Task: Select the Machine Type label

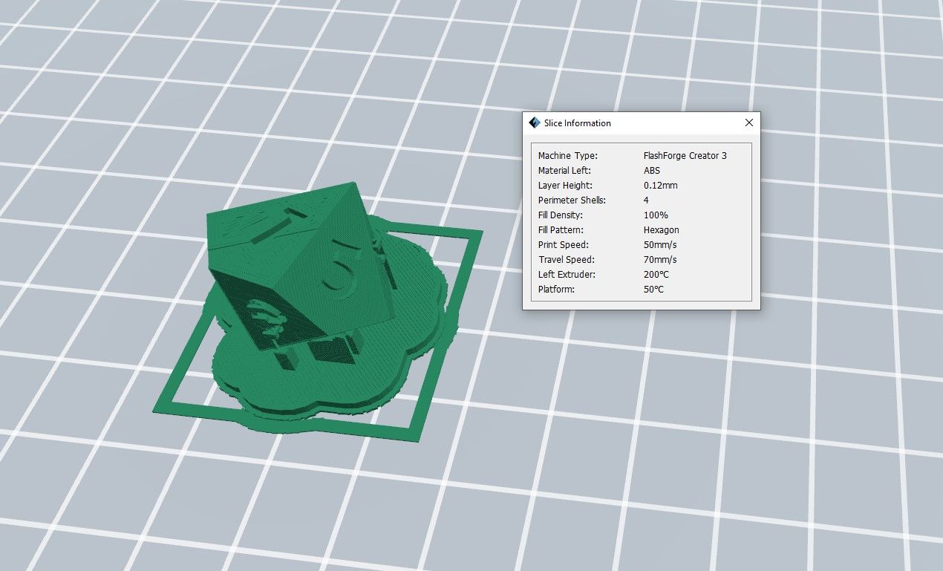Action: click(x=567, y=156)
